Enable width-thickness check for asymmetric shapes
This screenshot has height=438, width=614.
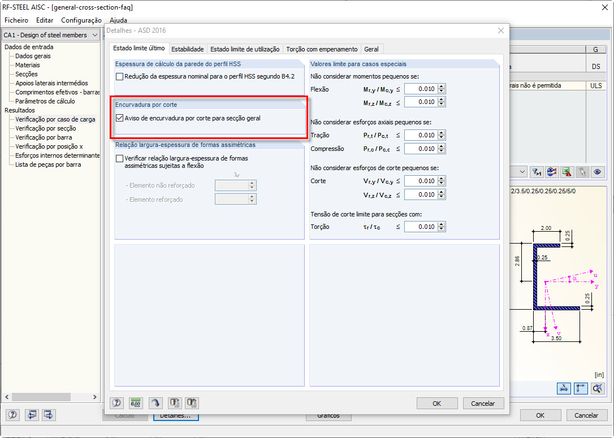click(x=120, y=158)
